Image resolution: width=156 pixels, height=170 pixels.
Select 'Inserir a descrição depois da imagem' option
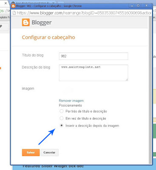(61, 125)
